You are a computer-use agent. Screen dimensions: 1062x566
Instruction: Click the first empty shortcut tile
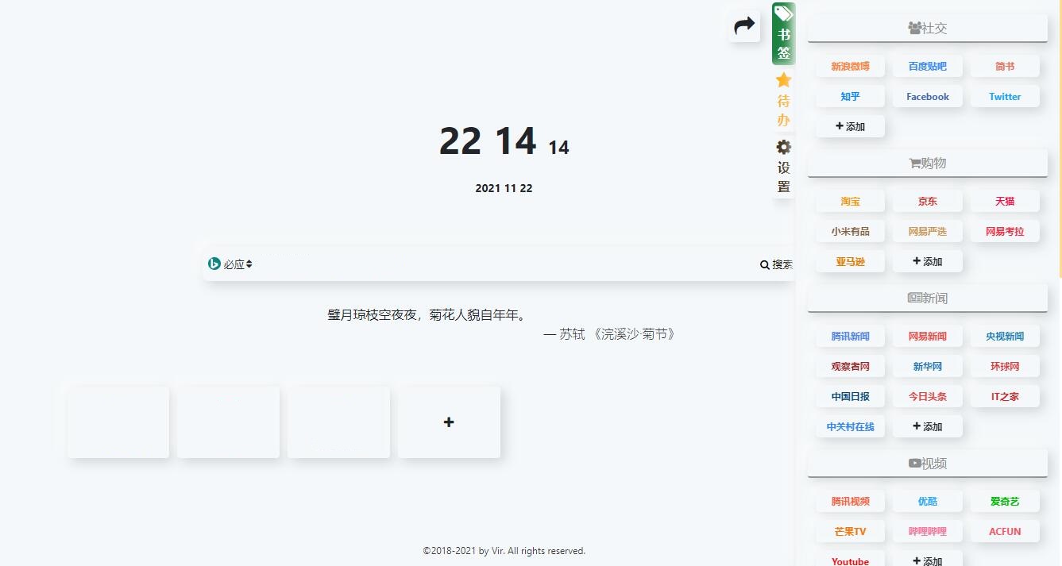pyautogui.click(x=118, y=422)
